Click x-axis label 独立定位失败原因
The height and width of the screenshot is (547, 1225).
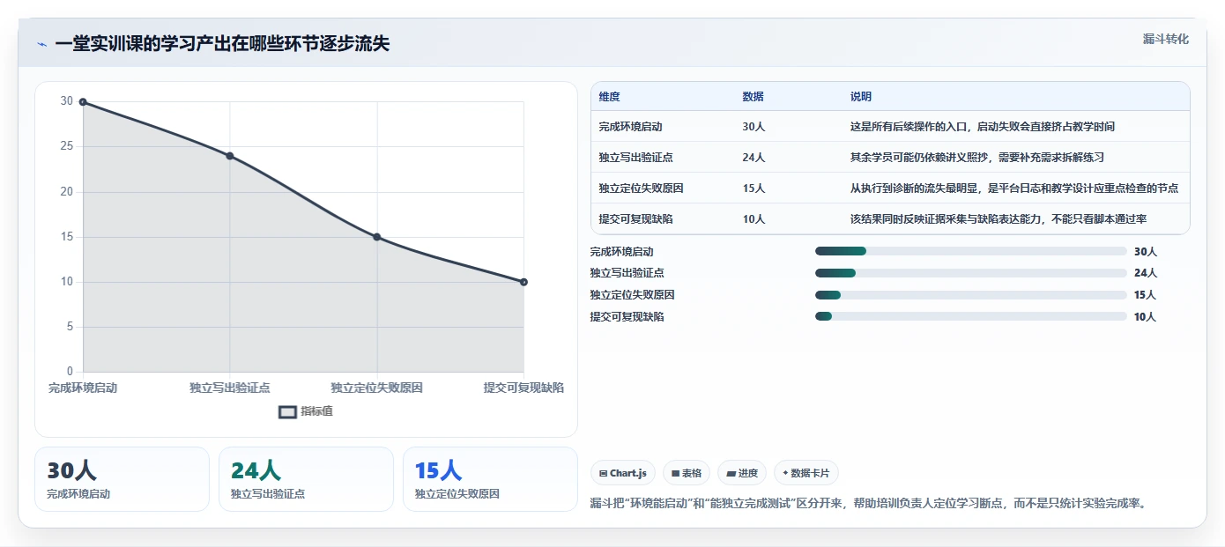coord(377,388)
